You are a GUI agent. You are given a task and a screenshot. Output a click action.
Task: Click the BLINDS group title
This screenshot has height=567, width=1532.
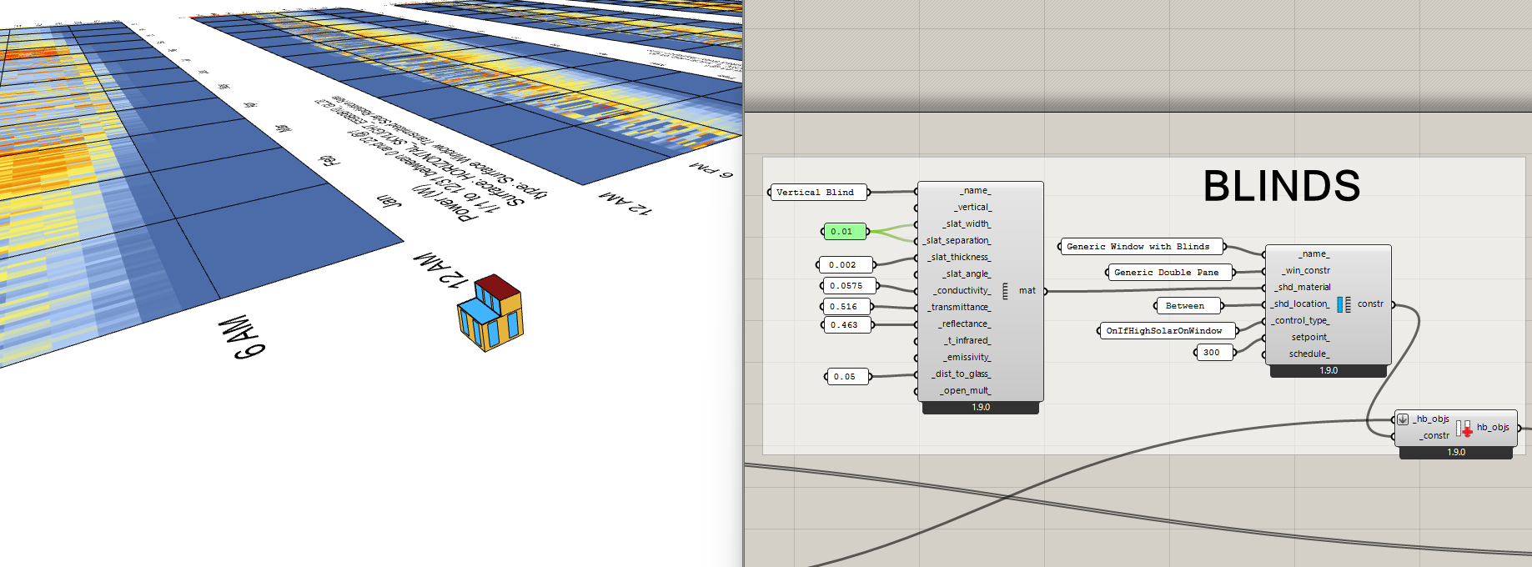(x=1281, y=186)
